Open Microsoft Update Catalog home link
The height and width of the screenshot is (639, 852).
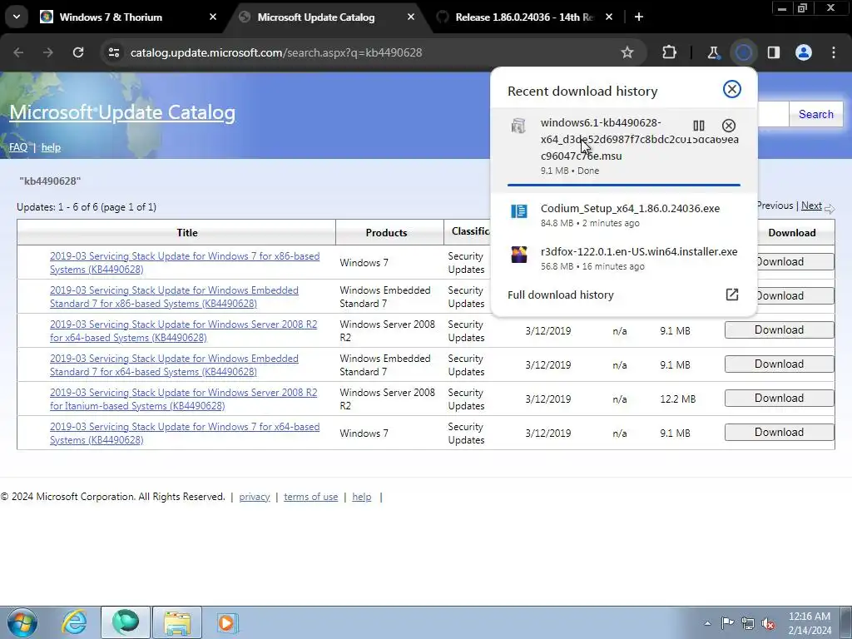coord(122,112)
